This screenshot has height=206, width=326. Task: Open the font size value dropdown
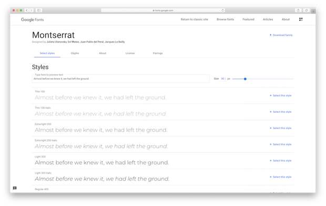(x=223, y=79)
